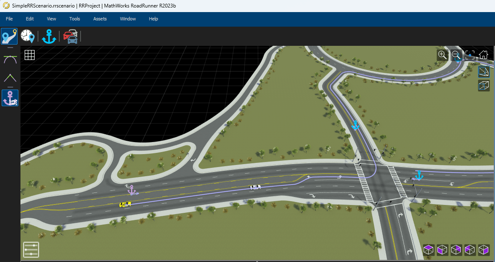Viewport: 495px width, 262px height.
Task: Zoom out with magnifier minus icon
Action: (x=456, y=55)
